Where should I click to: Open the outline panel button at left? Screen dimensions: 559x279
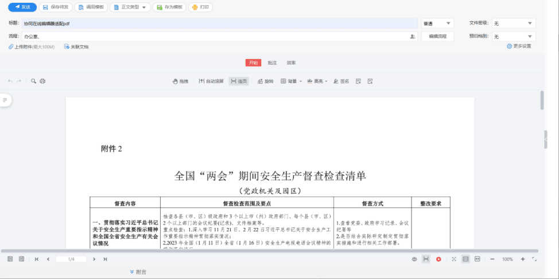click(x=5, y=100)
